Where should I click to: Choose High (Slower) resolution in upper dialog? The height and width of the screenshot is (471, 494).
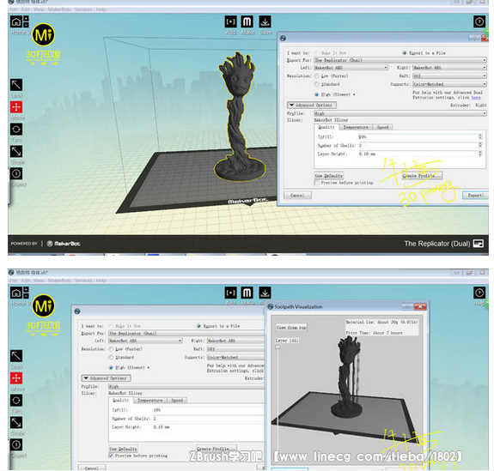coord(317,94)
